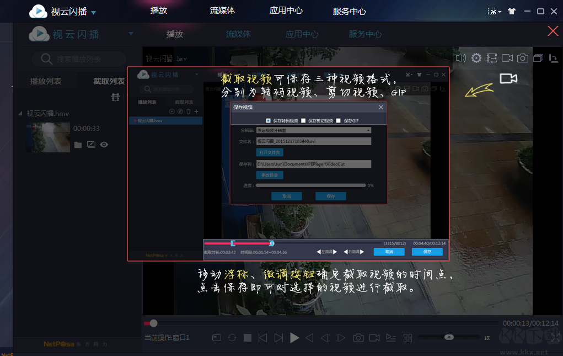Viewport: 563px width, 356px height.
Task: Enable the 保存转码视频 checkbox
Action: coord(268,121)
